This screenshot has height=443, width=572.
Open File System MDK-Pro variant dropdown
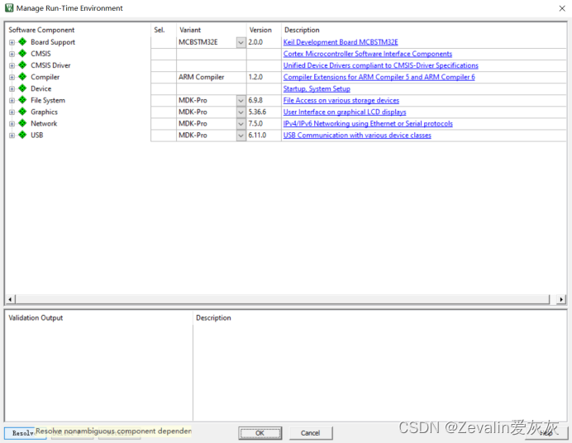point(241,101)
